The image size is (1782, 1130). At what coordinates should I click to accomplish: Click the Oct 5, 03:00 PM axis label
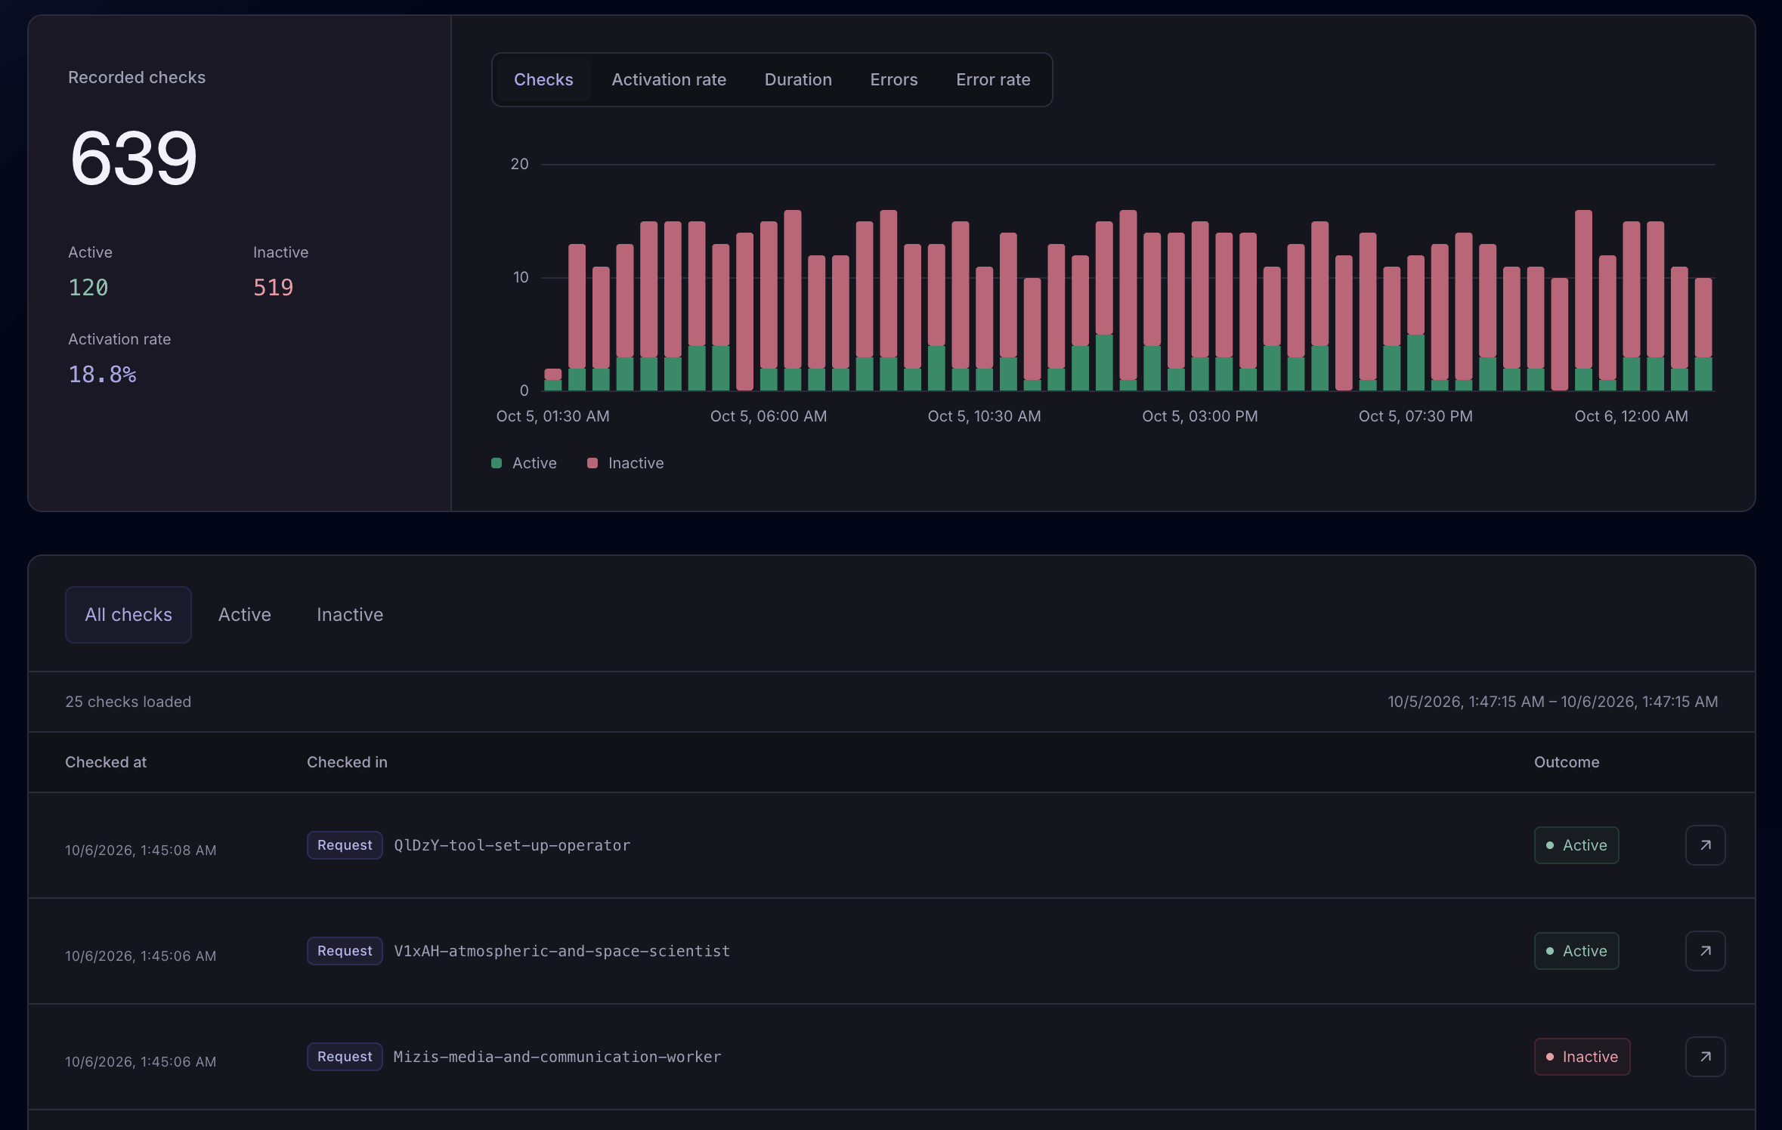click(x=1200, y=416)
